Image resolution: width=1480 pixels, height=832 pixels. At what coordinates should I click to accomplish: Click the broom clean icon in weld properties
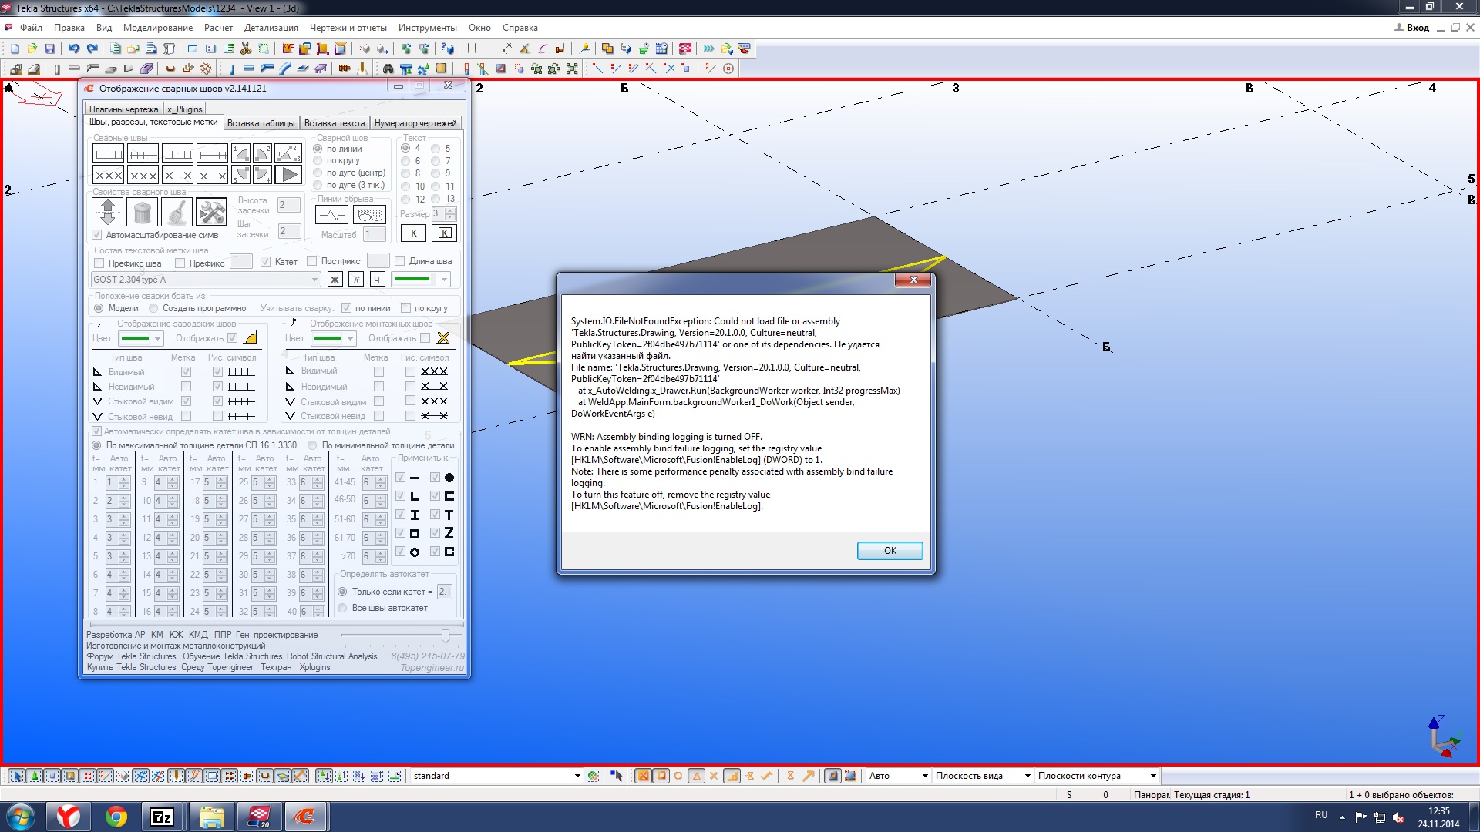(177, 212)
